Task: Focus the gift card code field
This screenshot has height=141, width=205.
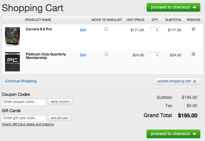Action: click(24, 118)
